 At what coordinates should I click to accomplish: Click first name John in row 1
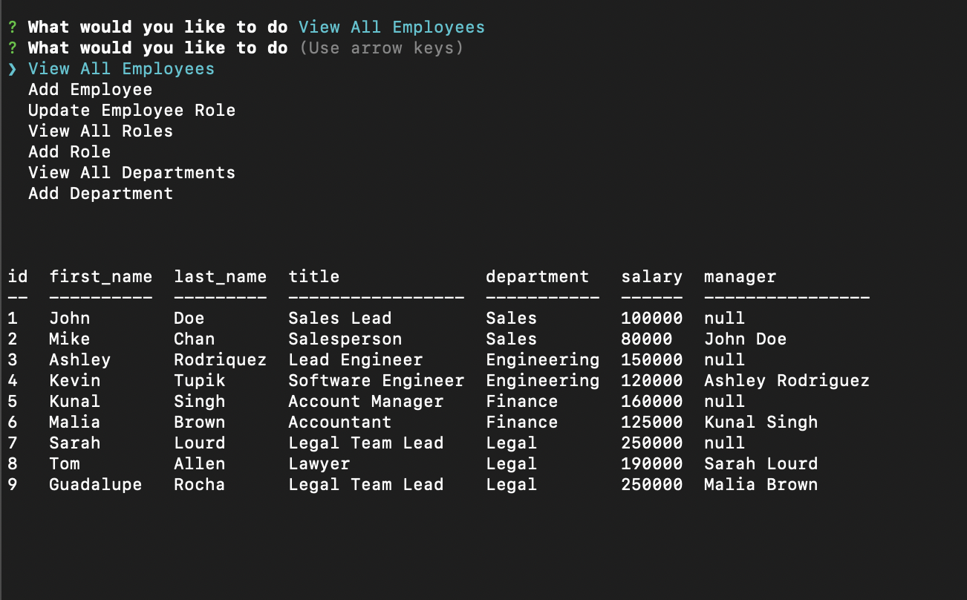pyautogui.click(x=69, y=319)
